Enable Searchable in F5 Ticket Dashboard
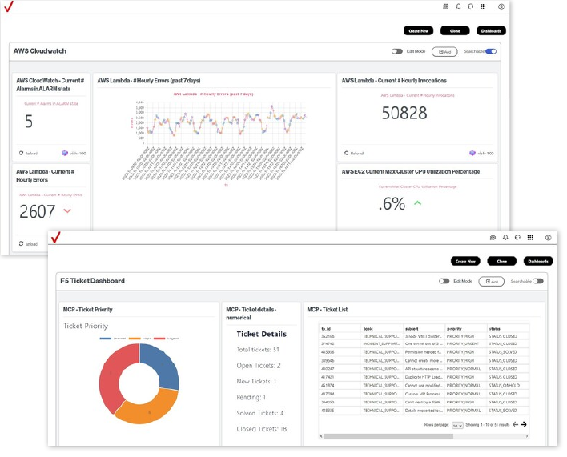This screenshot has height=457, width=567. coord(537,281)
